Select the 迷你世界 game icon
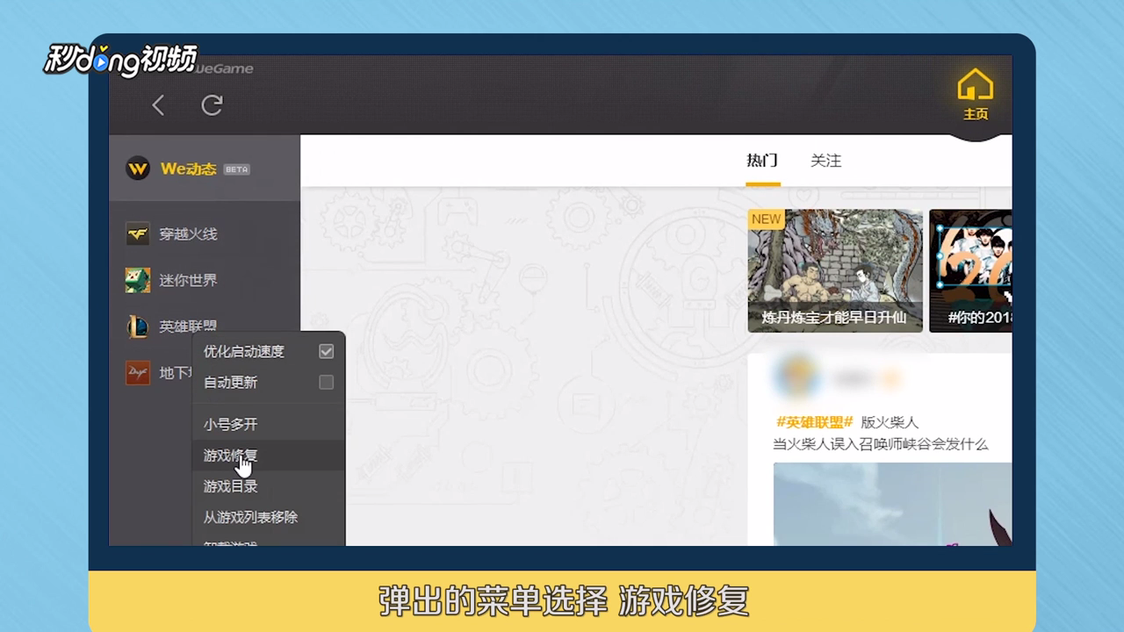 pyautogui.click(x=138, y=280)
